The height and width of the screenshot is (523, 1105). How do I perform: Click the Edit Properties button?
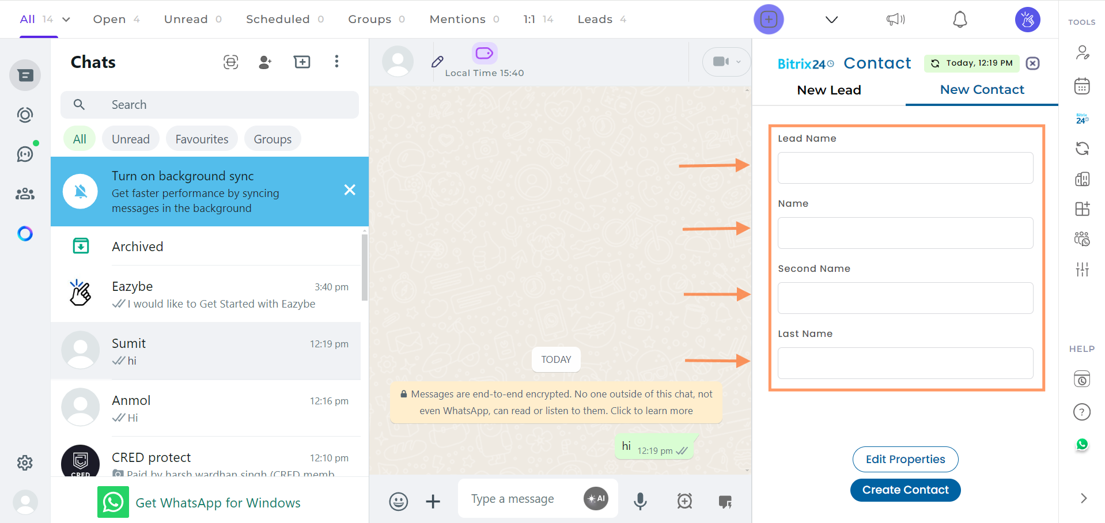click(x=905, y=459)
